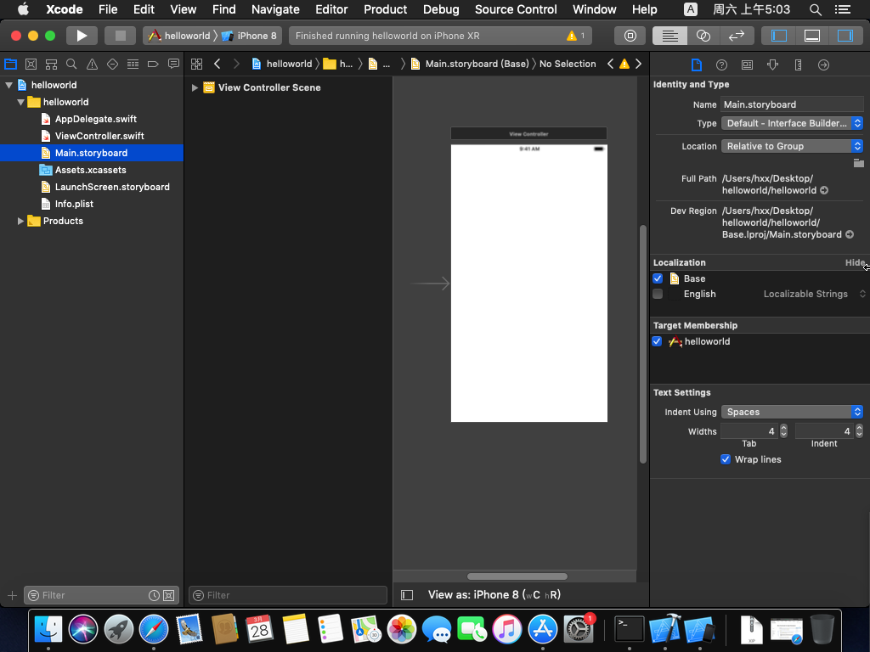Open the Report navigator
The image size is (870, 652).
173,64
